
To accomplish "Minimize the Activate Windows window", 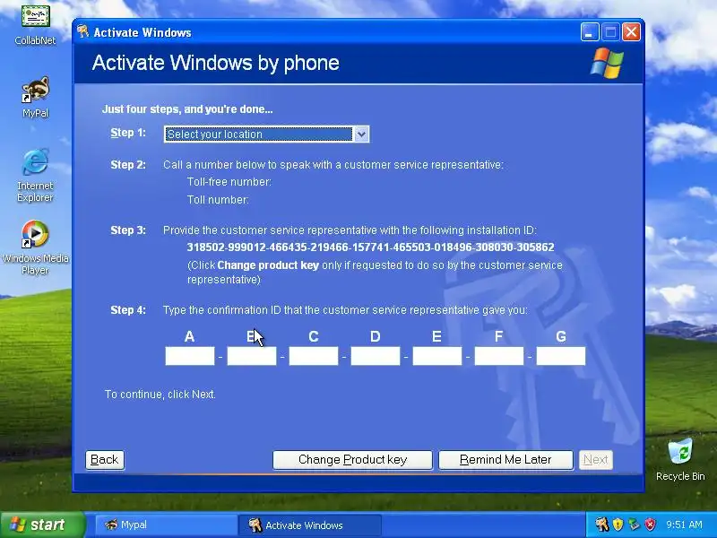I will 590,32.
